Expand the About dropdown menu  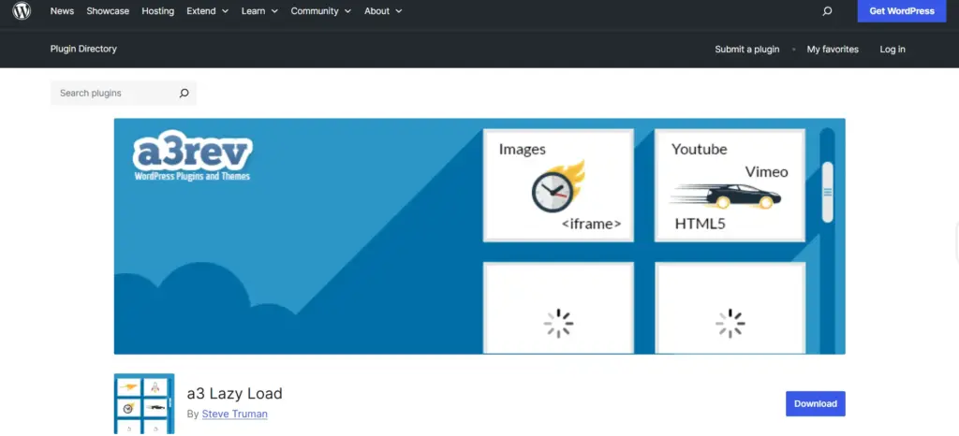click(383, 11)
